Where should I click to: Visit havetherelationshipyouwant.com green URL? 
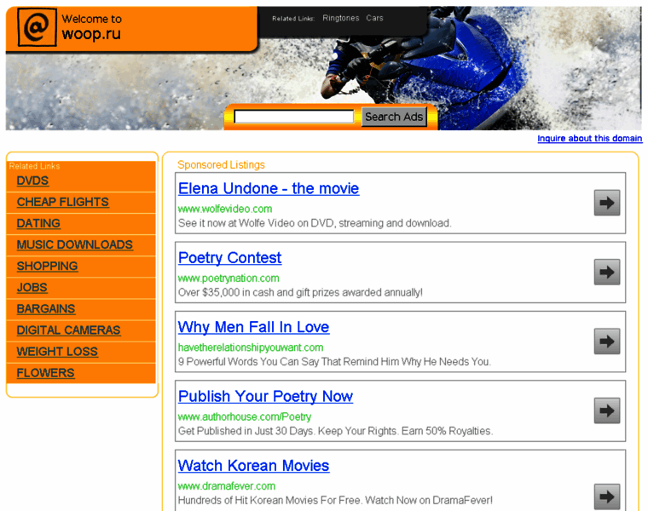tap(251, 347)
